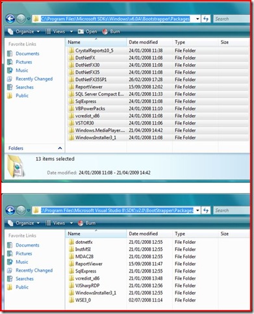Change Views in top window

55,32
